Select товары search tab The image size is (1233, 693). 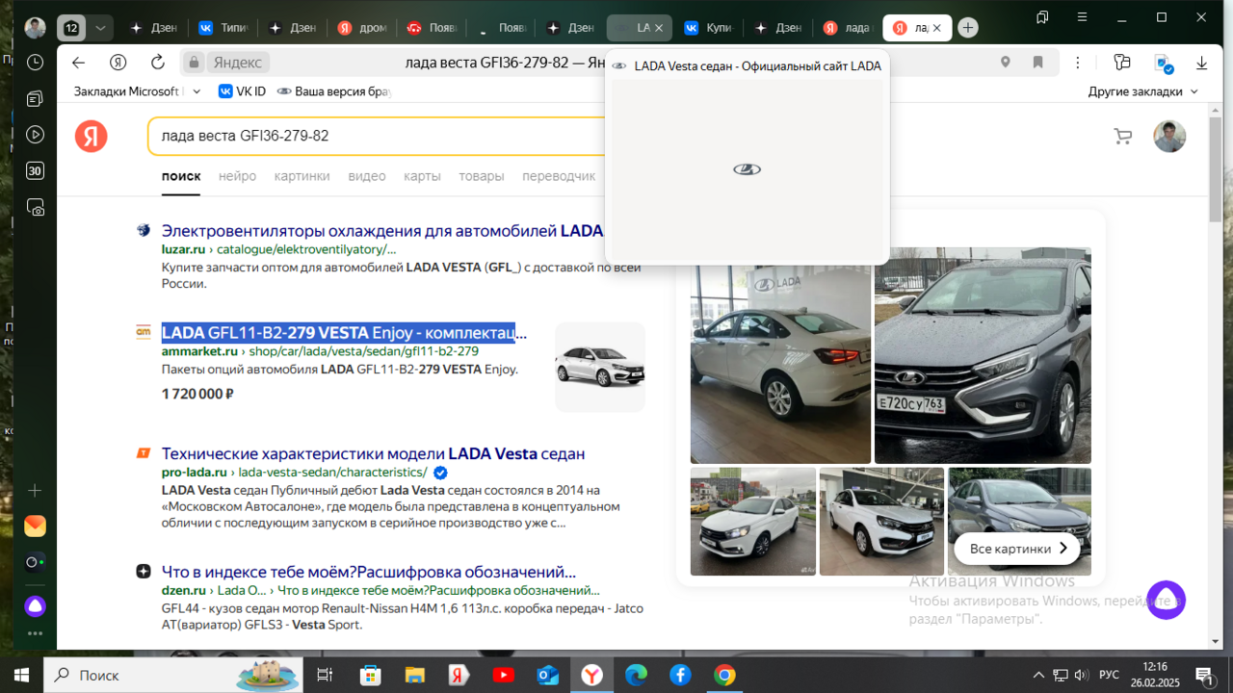click(481, 176)
